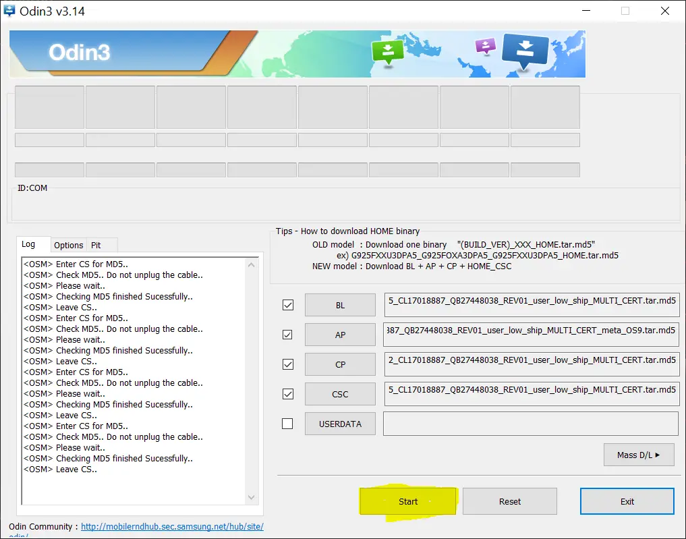The image size is (686, 539).
Task: Open the Options tab
Action: [x=68, y=245]
